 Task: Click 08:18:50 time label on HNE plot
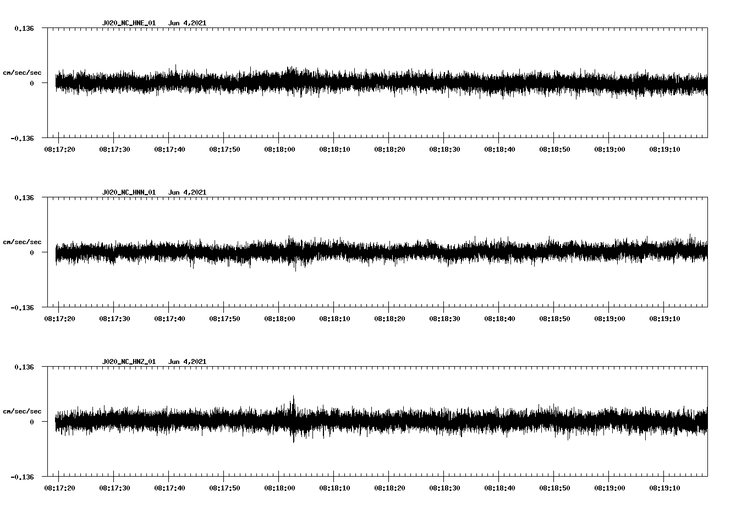[x=554, y=149]
